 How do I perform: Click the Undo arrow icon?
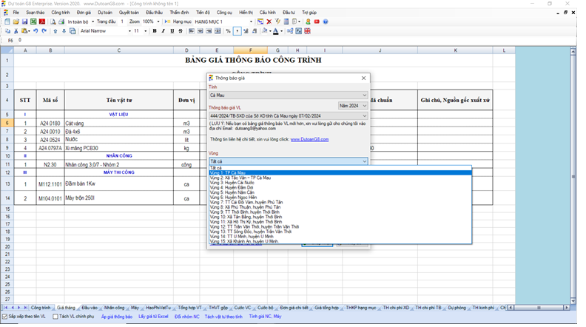click(36, 31)
